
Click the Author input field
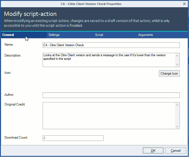111,95
